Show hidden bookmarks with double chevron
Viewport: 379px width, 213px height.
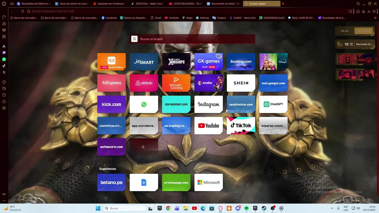[375, 18]
